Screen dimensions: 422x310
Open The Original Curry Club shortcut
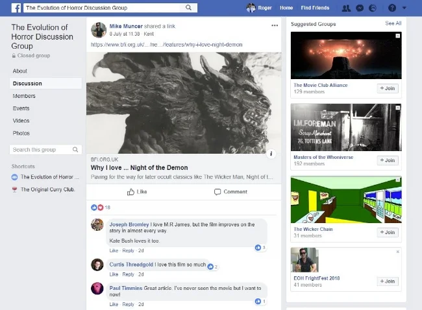pyautogui.click(x=48, y=189)
